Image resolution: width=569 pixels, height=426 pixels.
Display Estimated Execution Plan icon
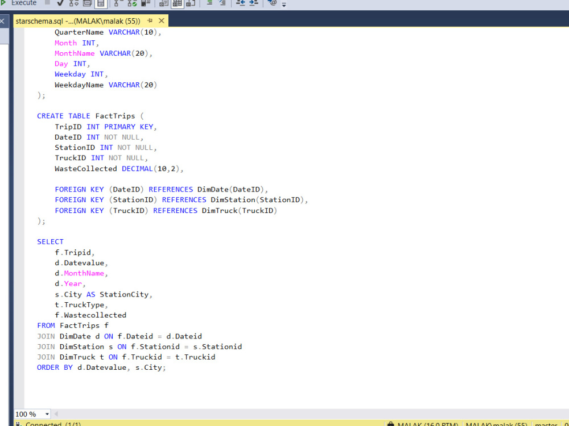coord(73,3)
